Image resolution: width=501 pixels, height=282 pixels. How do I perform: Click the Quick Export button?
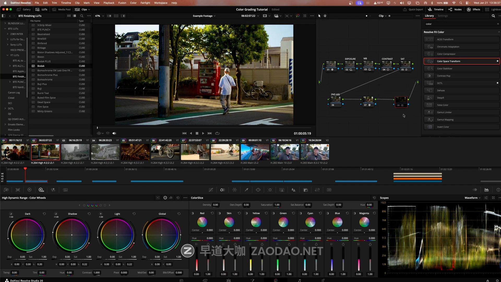pos(413,9)
